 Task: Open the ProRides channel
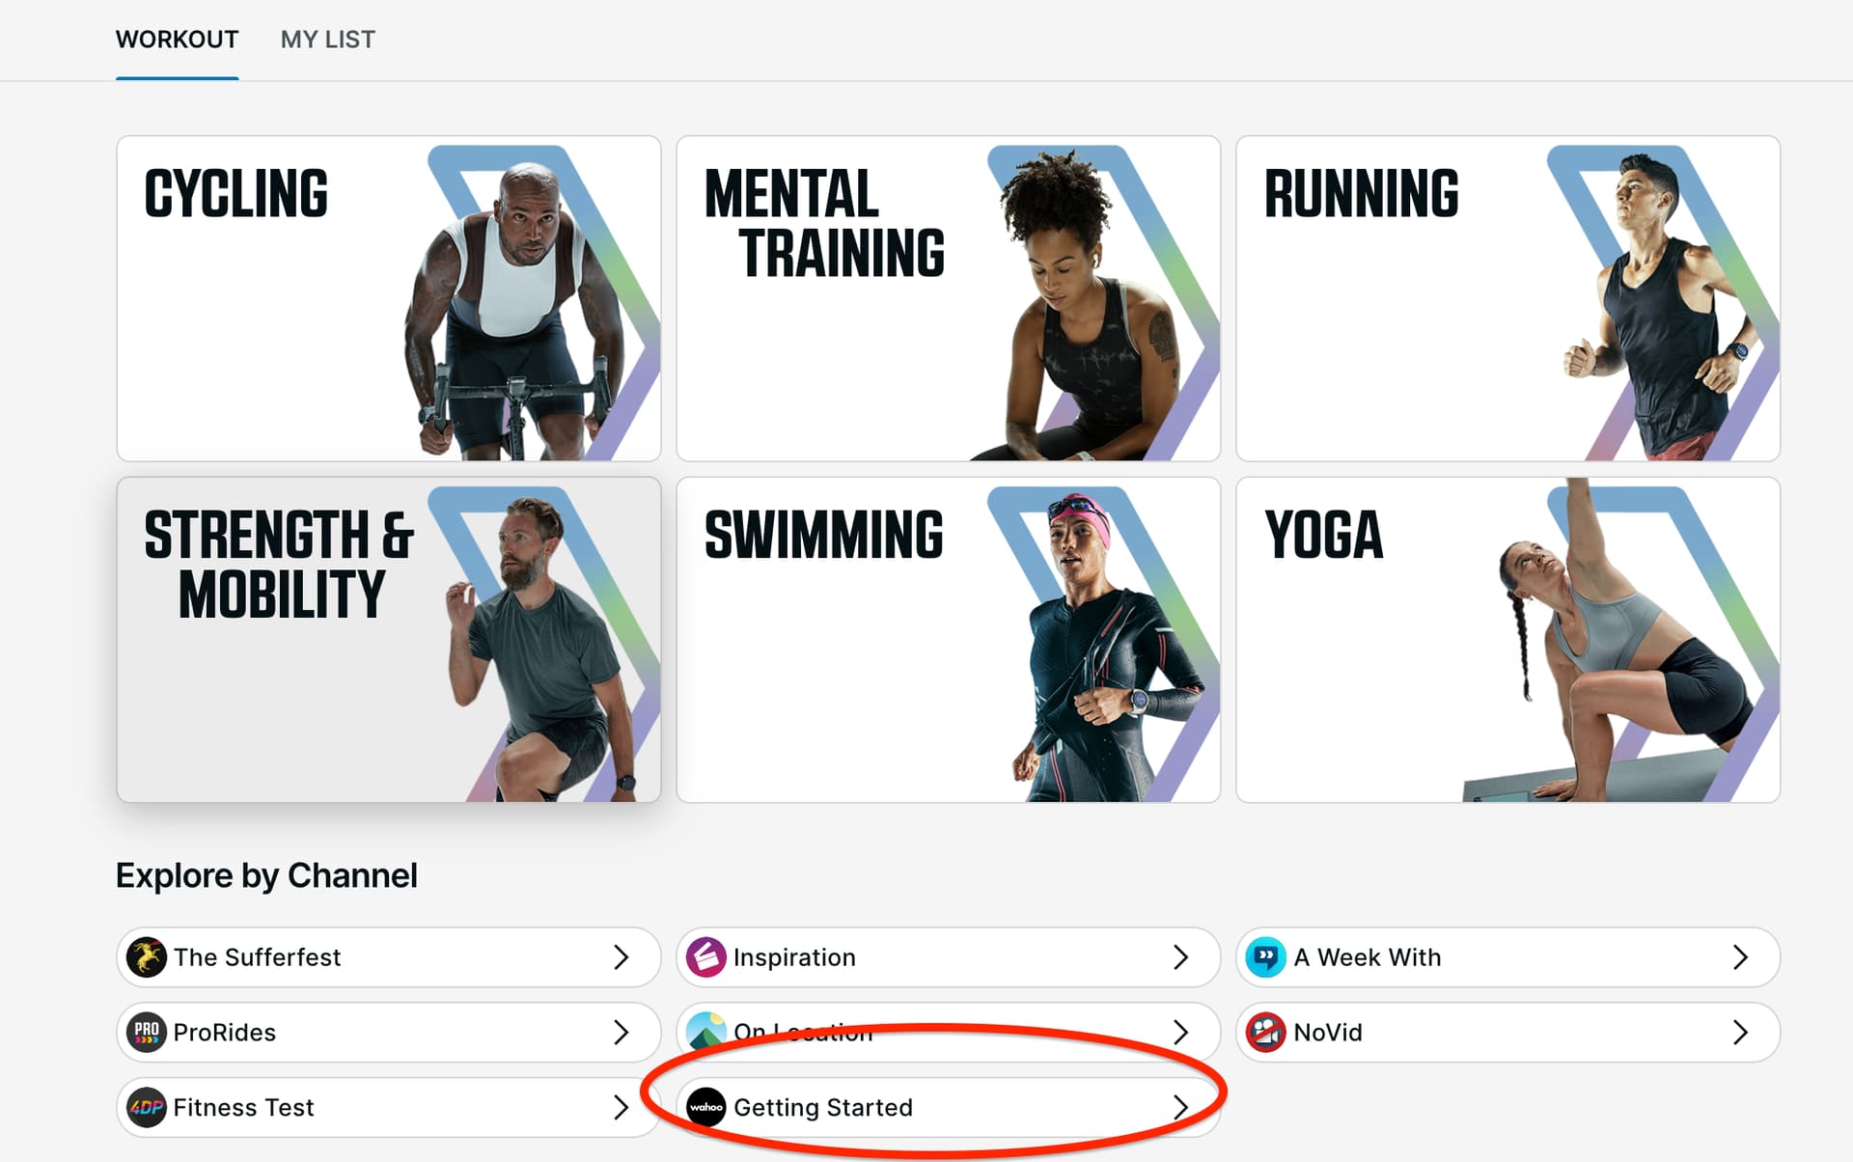pos(386,1032)
